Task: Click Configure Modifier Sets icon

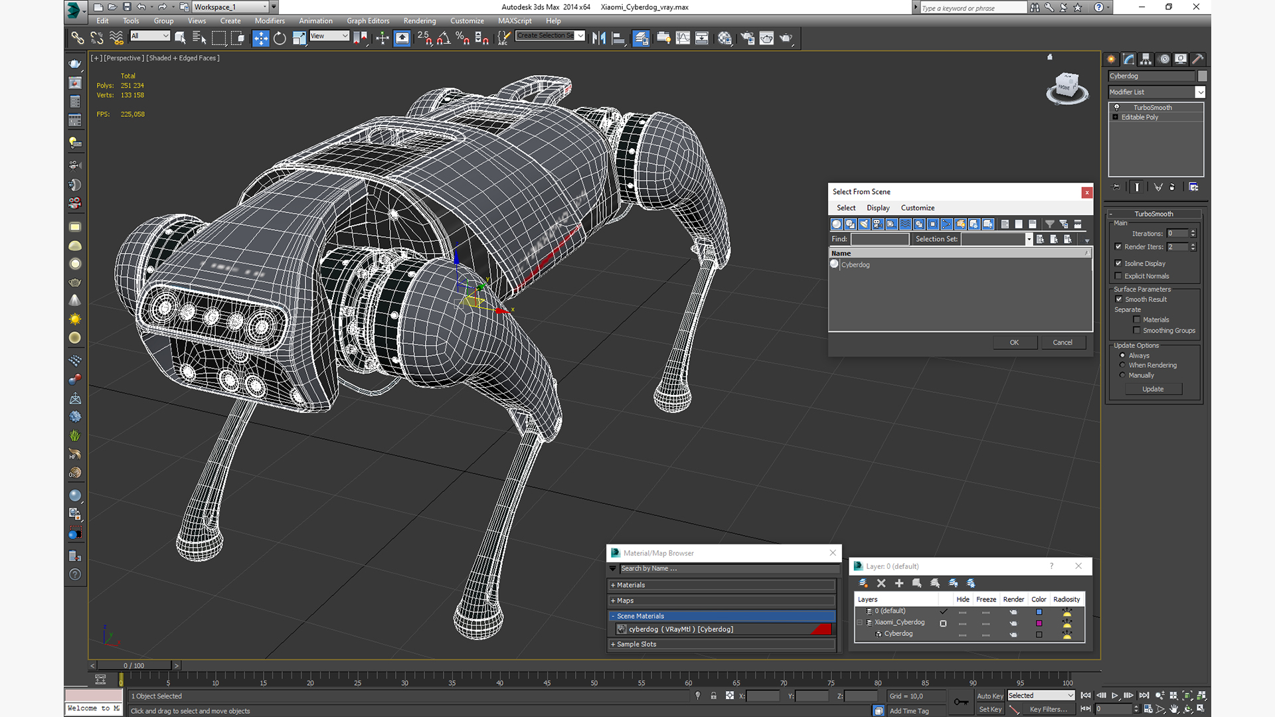Action: pos(1193,187)
